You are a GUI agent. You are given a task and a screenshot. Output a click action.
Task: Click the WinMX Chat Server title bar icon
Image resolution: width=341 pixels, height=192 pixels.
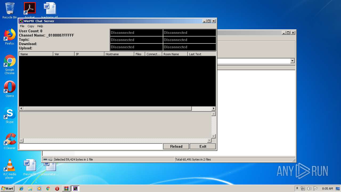point(21,21)
